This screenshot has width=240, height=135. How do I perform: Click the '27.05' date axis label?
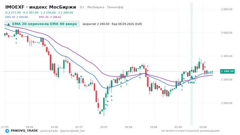click(x=5, y=127)
